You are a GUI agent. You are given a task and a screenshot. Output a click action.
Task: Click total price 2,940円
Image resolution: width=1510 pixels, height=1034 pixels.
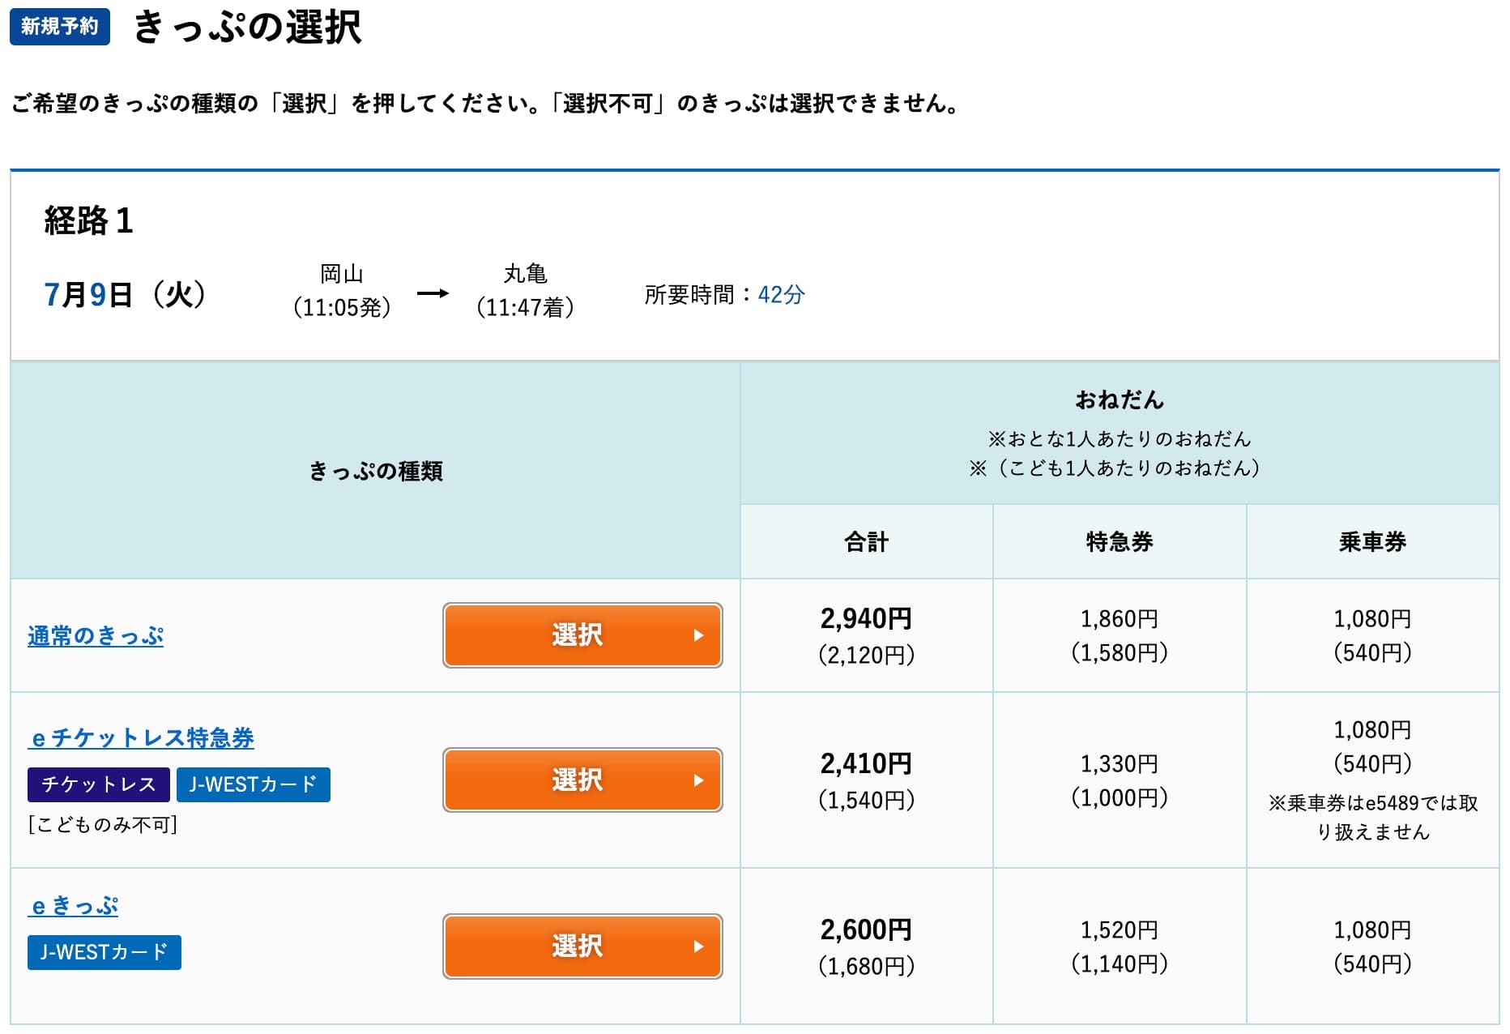(x=867, y=619)
